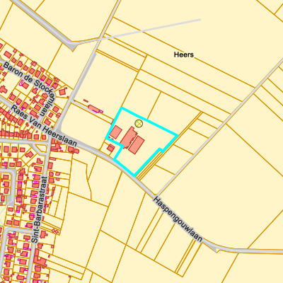Viewport: 283px width, 283px height.
Task: Click the yellow crossed-circle location marker
Action: coord(139,123)
